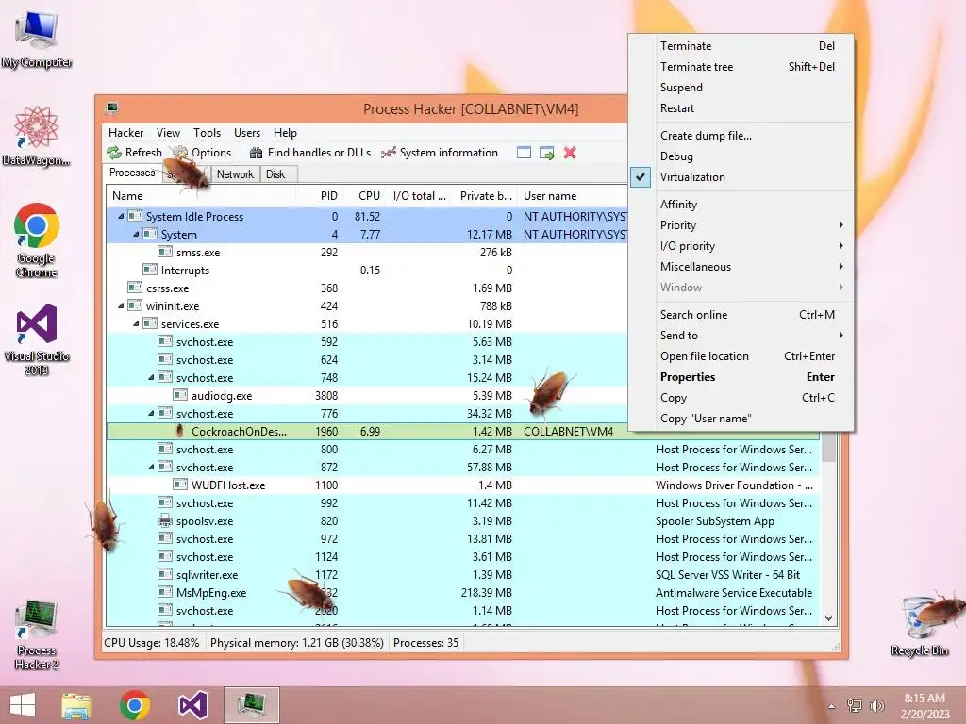Click the find window toolbar icon
Screen dimensions: 966x724
click(x=524, y=153)
